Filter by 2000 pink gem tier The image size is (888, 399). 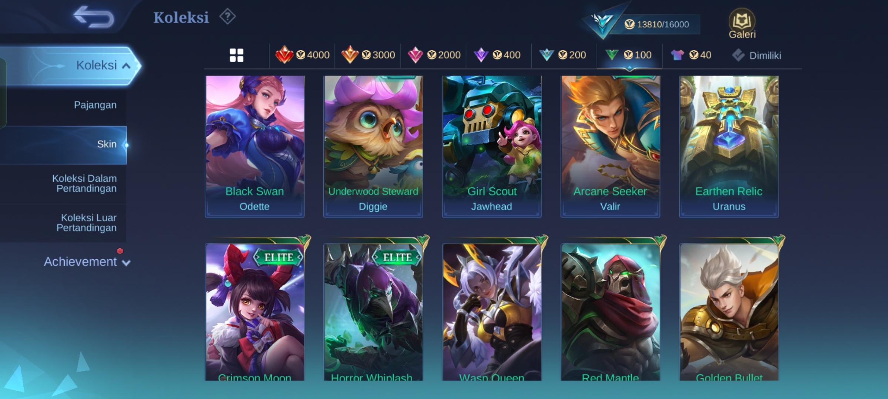[x=434, y=55]
